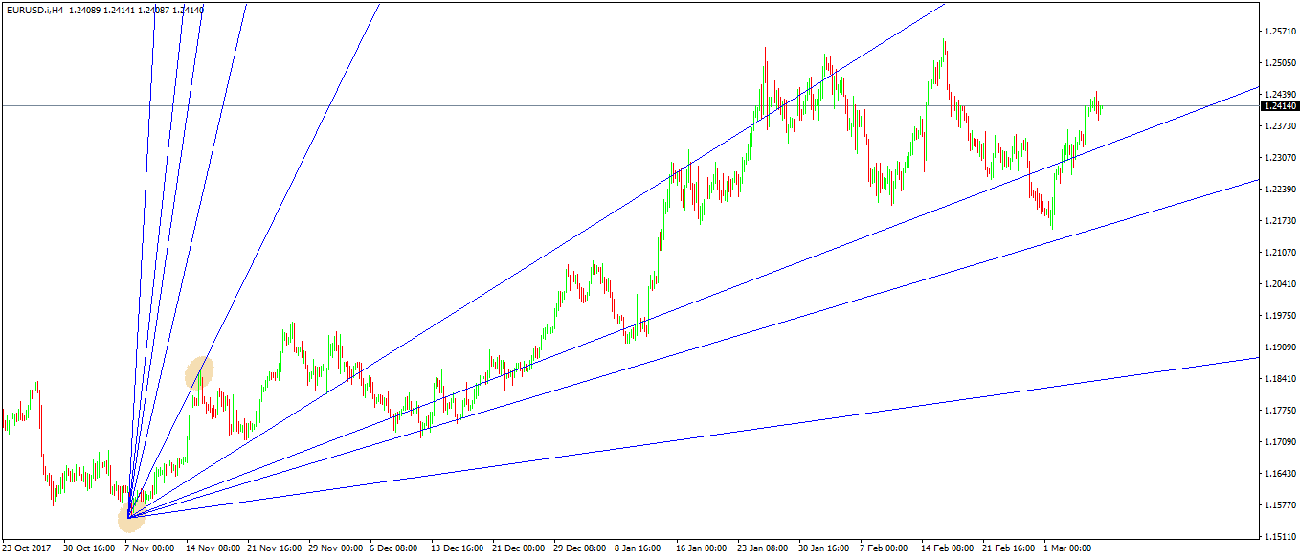The image size is (1300, 559).
Task: Click the 14 Nov 08:00 time label
Action: [213, 549]
